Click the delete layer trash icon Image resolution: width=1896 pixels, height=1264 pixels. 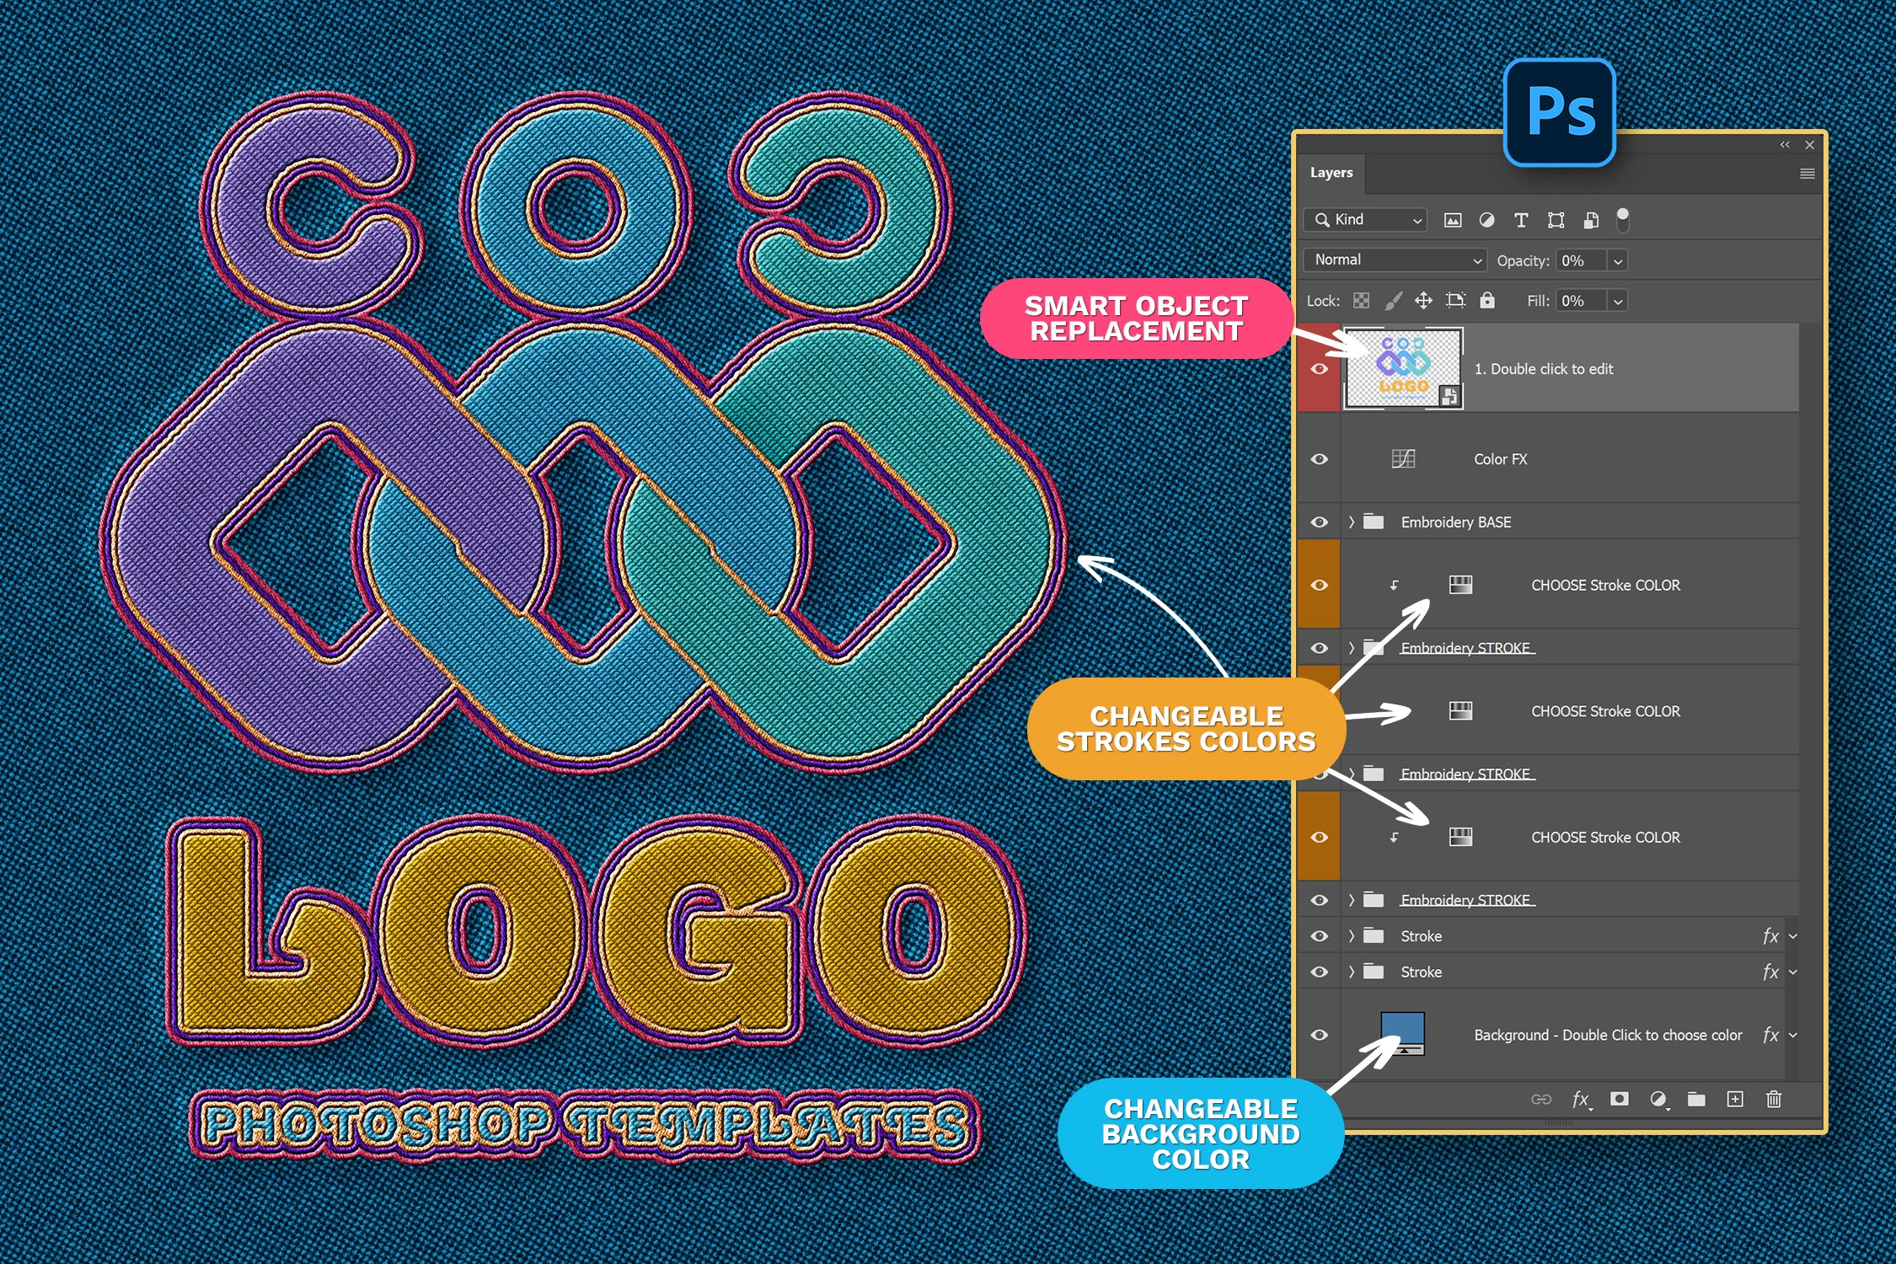pos(1774,1099)
